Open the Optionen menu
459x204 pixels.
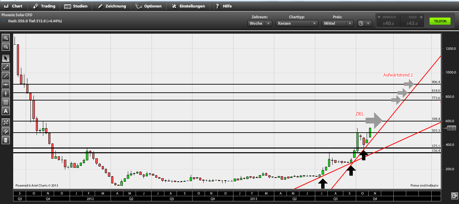click(x=149, y=6)
